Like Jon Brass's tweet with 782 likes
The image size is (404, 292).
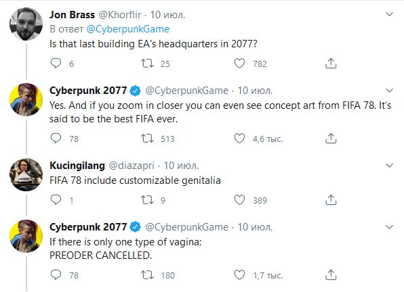point(239,63)
